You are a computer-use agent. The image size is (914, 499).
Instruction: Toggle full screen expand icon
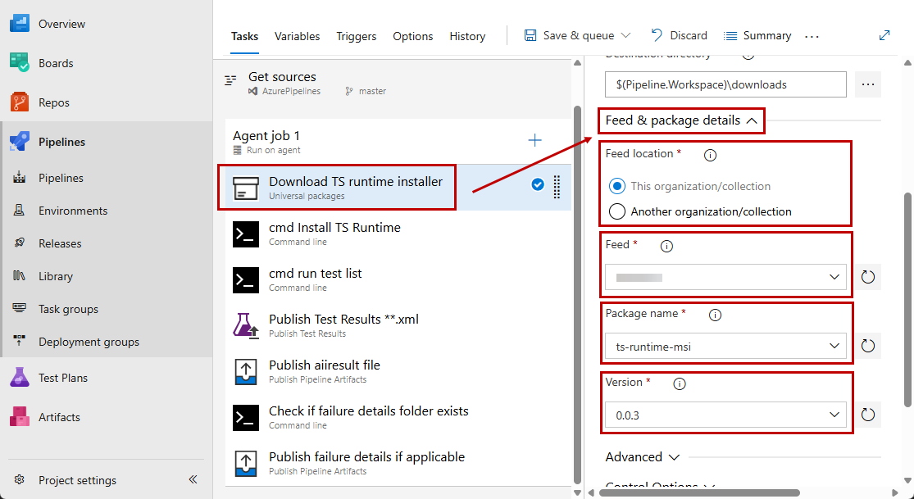[884, 35]
